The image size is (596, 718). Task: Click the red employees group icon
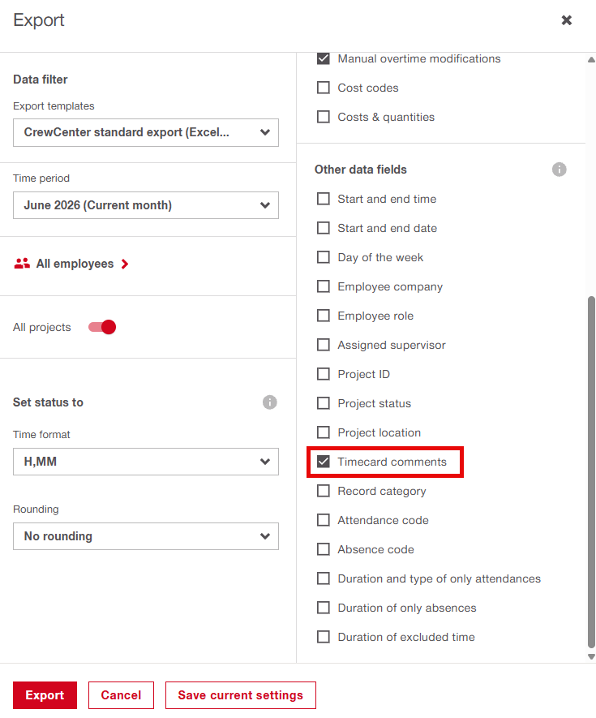tap(22, 264)
